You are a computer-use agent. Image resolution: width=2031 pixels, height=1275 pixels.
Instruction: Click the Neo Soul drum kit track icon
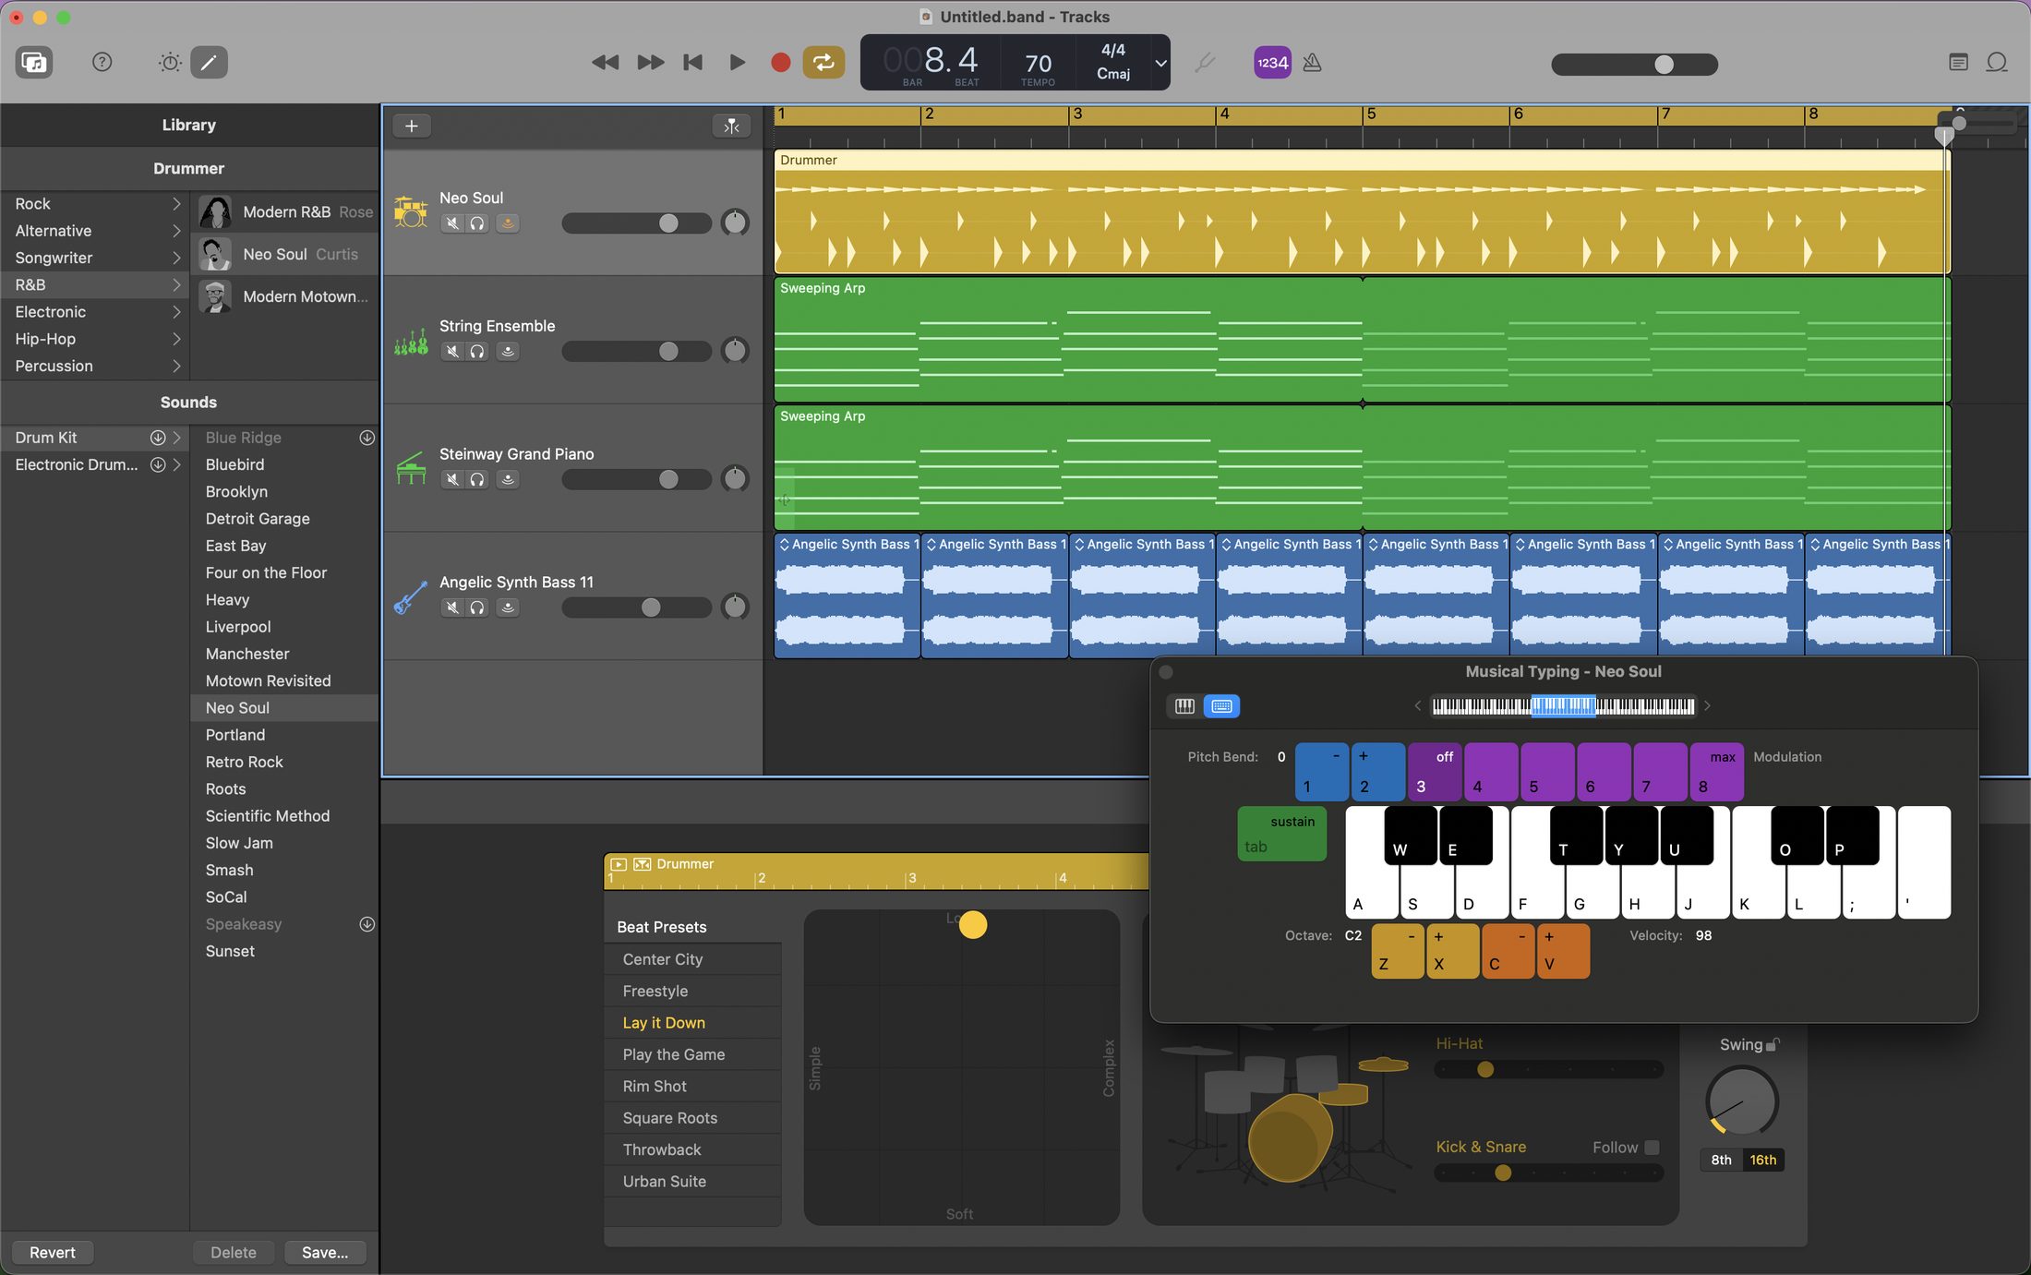coord(411,211)
